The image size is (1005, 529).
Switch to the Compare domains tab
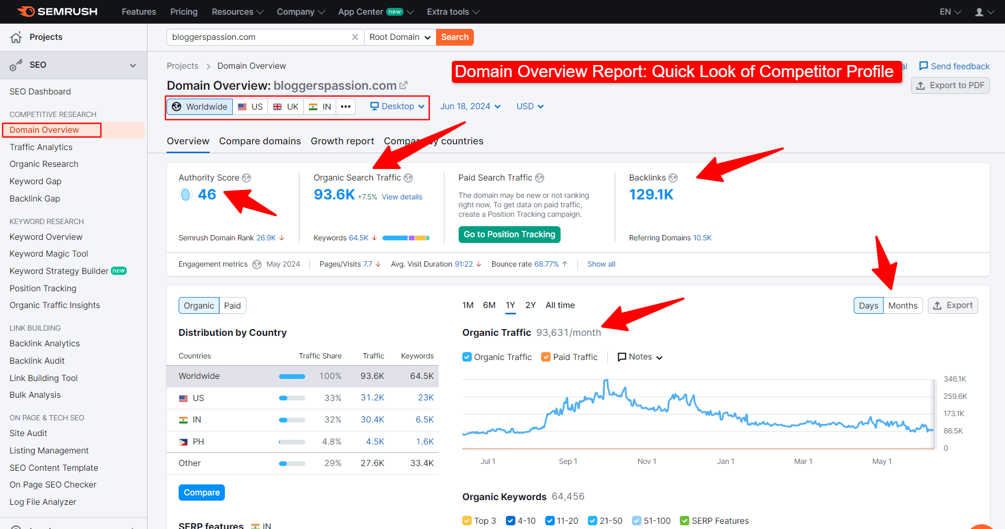click(x=260, y=141)
